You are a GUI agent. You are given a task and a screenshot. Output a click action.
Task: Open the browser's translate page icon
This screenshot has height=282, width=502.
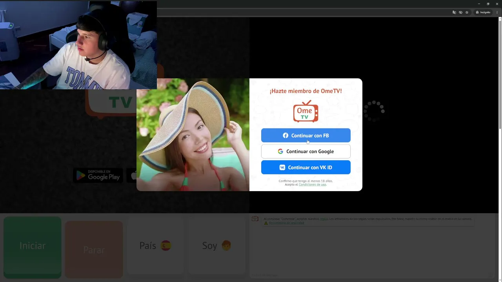[x=454, y=13]
